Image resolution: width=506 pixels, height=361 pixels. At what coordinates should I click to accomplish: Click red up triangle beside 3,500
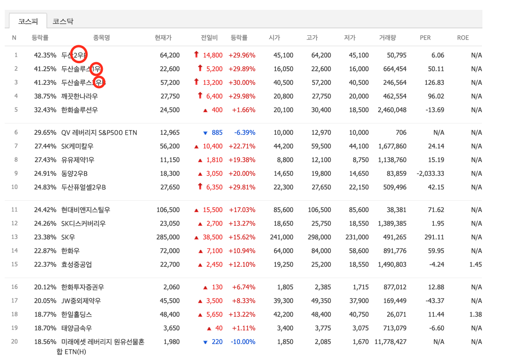click(x=200, y=301)
